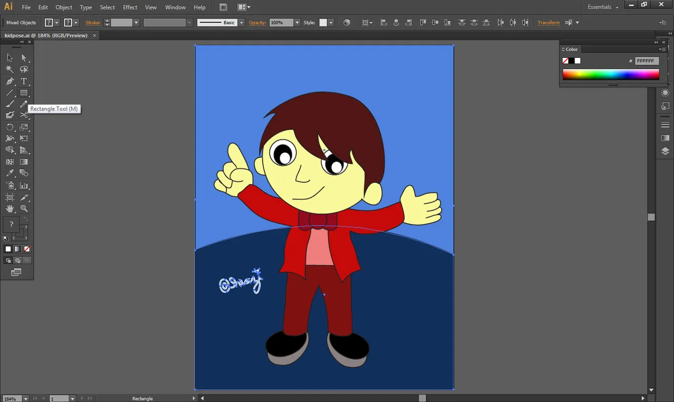Open the Effect menu
The width and height of the screenshot is (674, 402).
(x=130, y=7)
